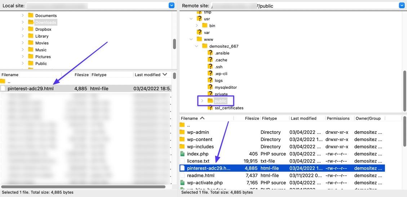Click the local file list horizontal scrollbar

coord(83,187)
